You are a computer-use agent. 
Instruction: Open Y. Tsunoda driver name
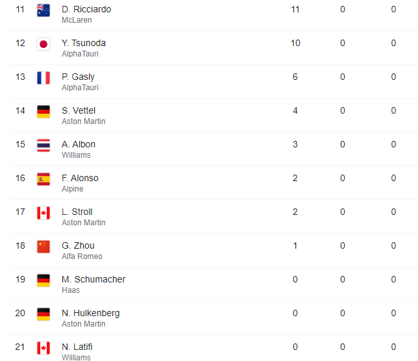(84, 43)
